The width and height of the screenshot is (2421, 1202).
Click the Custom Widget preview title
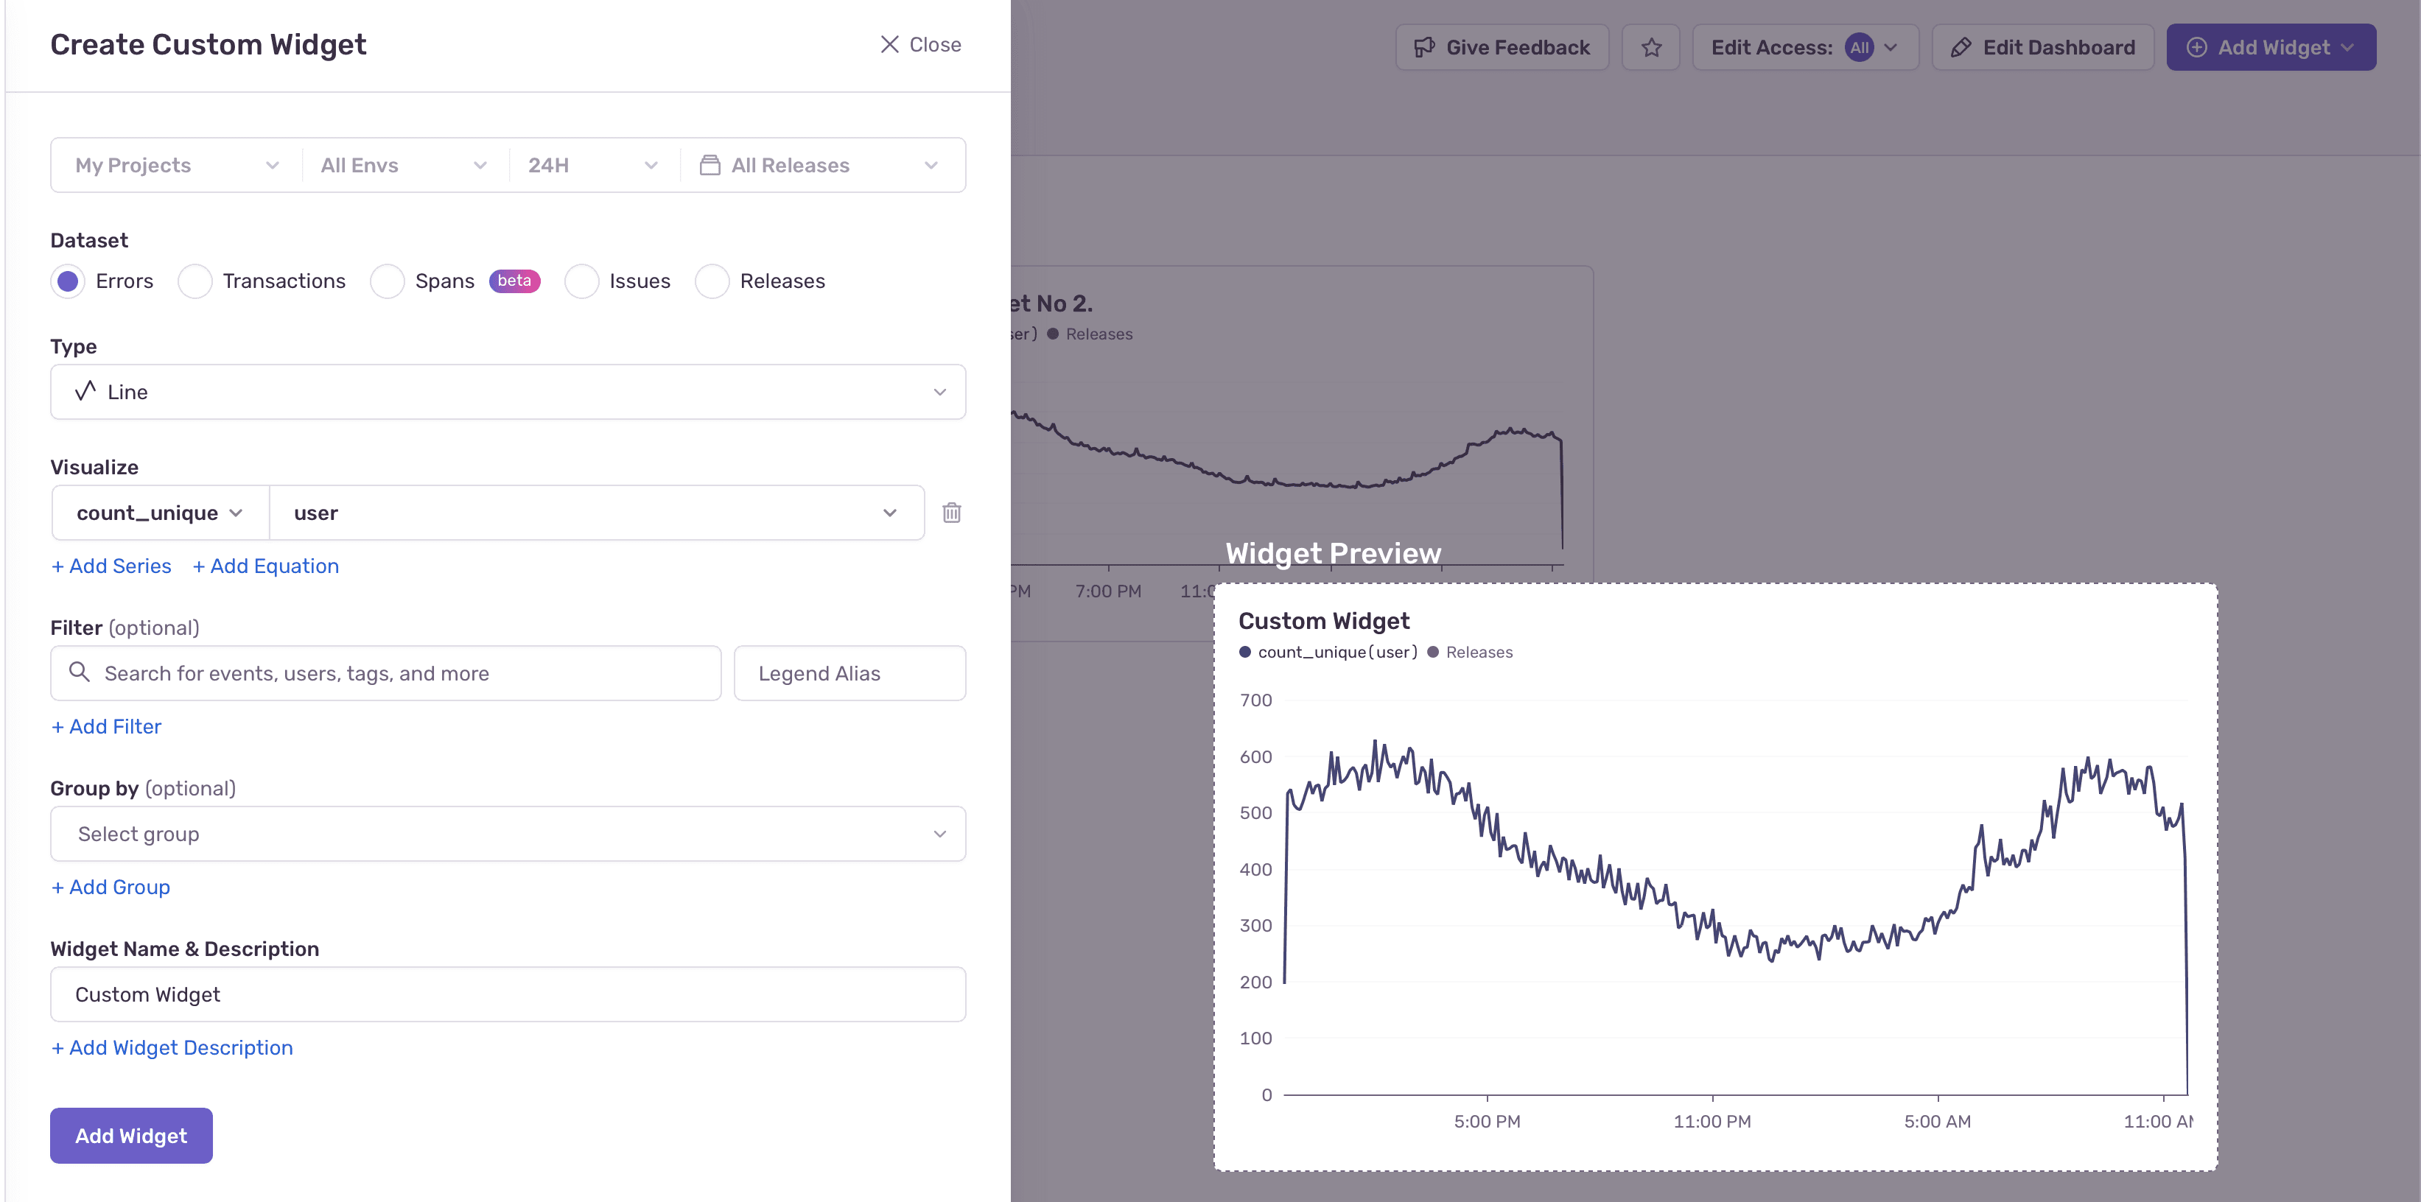pos(1323,621)
